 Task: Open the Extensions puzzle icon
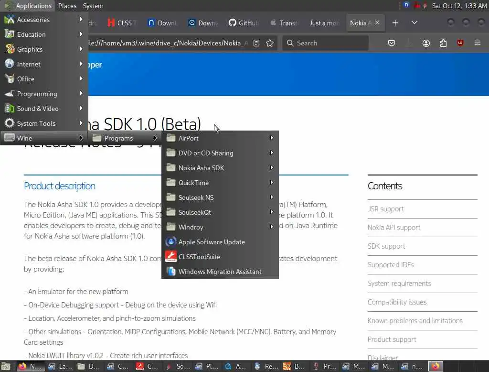click(443, 43)
